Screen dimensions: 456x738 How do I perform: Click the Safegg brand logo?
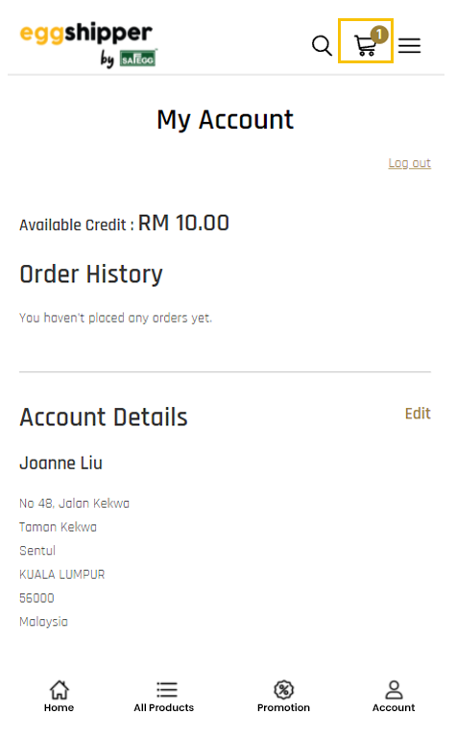point(138,59)
